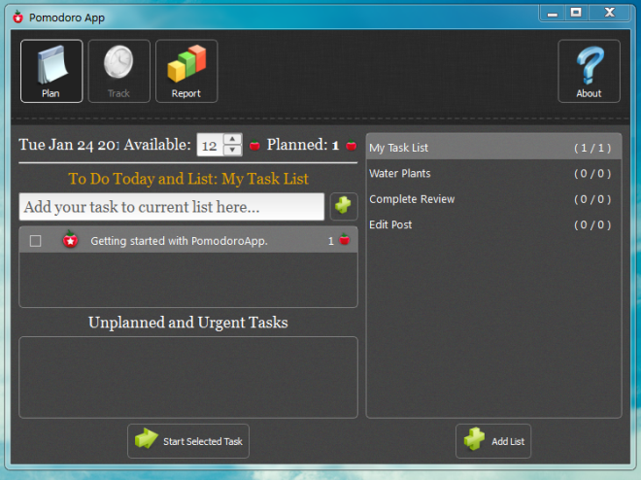
Task: Select the My Task List row
Action: coord(493,148)
